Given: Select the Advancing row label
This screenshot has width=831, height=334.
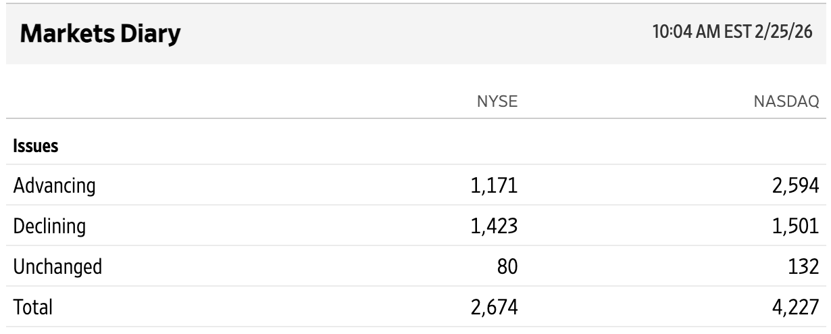Looking at the screenshot, I should point(55,185).
